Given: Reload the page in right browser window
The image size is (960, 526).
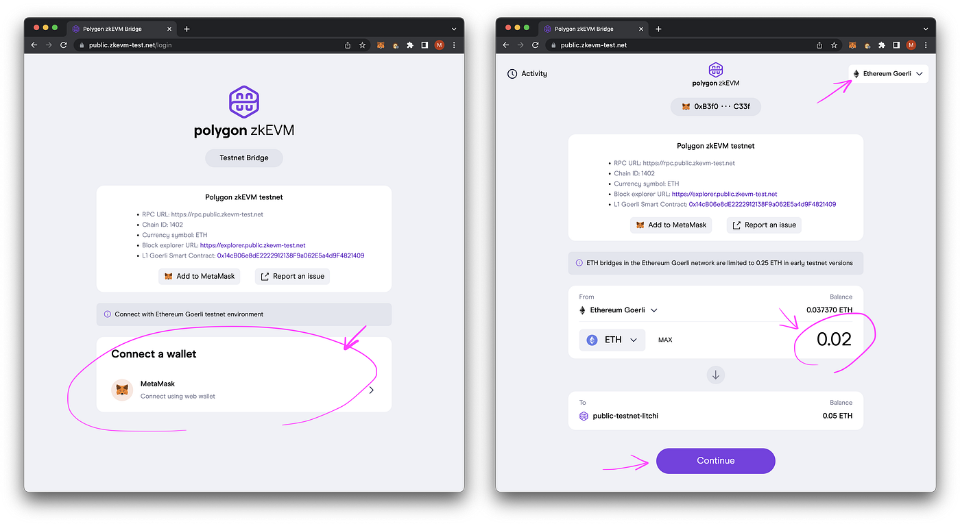Looking at the screenshot, I should click(x=536, y=45).
